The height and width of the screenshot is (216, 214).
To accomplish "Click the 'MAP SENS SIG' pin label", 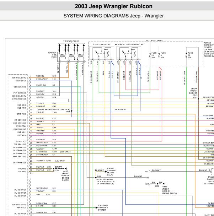I will pyautogui.click(x=20, y=156).
